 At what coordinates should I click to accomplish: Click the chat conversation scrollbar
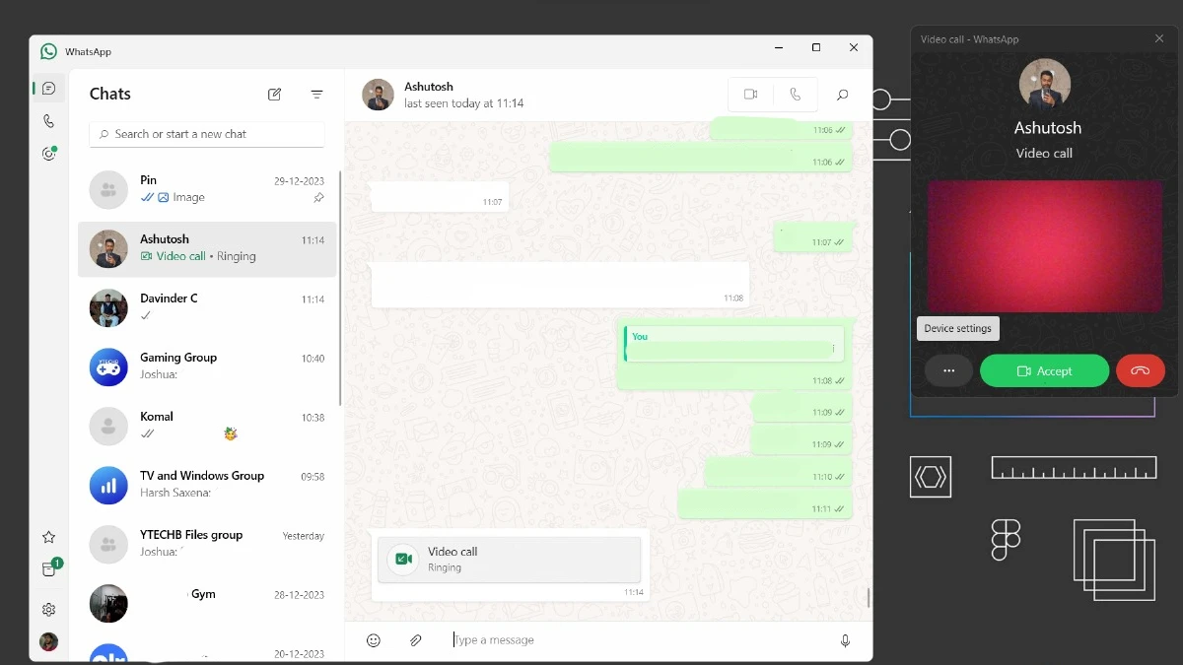click(x=868, y=597)
